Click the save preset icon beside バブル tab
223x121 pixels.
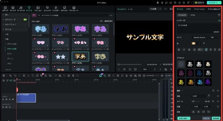(x=219, y=15)
